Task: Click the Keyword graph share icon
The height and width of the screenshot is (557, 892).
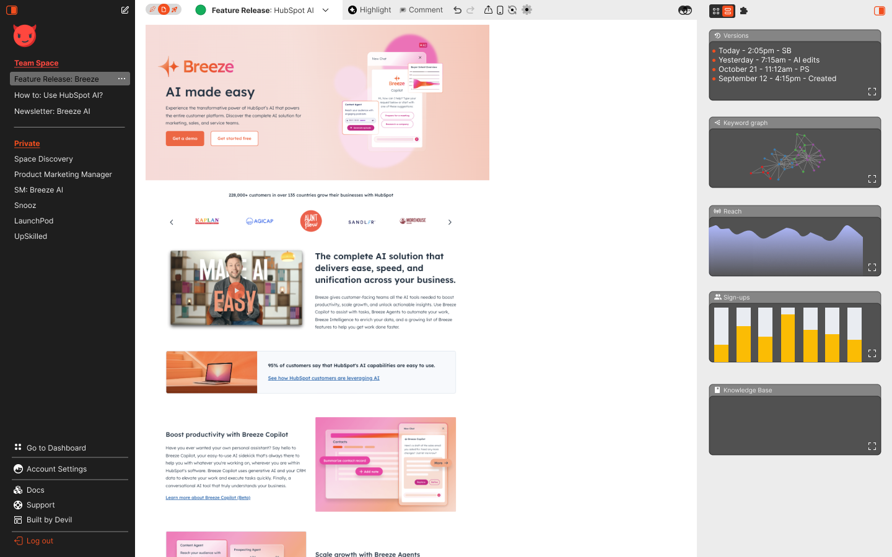Action: tap(717, 123)
